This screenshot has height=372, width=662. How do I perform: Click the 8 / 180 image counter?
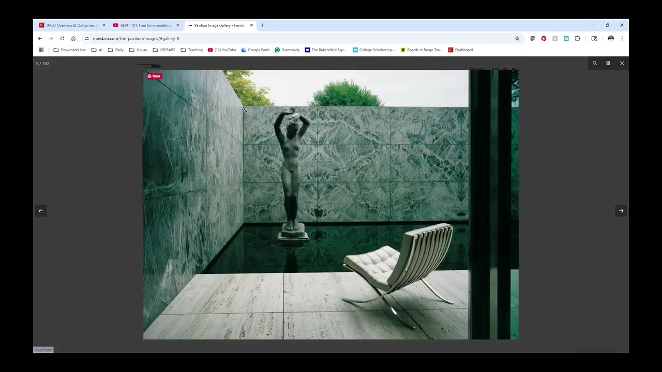[42, 64]
